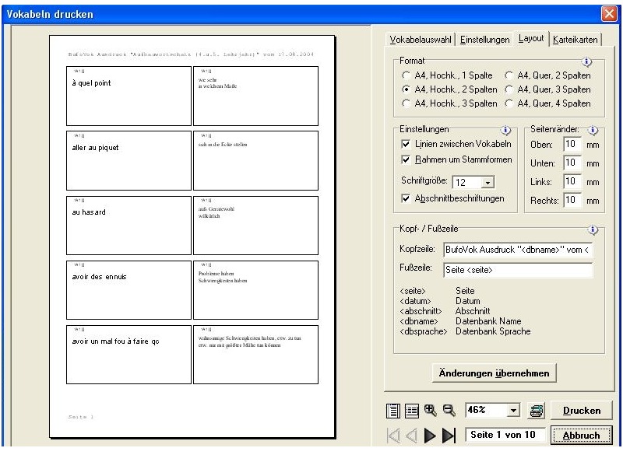Open printer setup via the printer icon
The width and height of the screenshot is (623, 455).
[x=537, y=411]
